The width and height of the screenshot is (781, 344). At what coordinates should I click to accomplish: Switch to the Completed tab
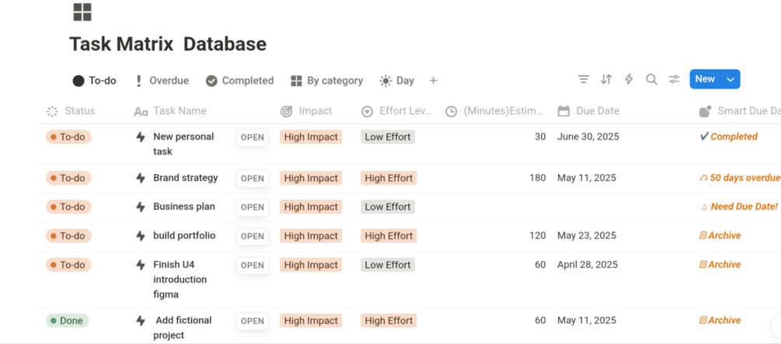[239, 81]
